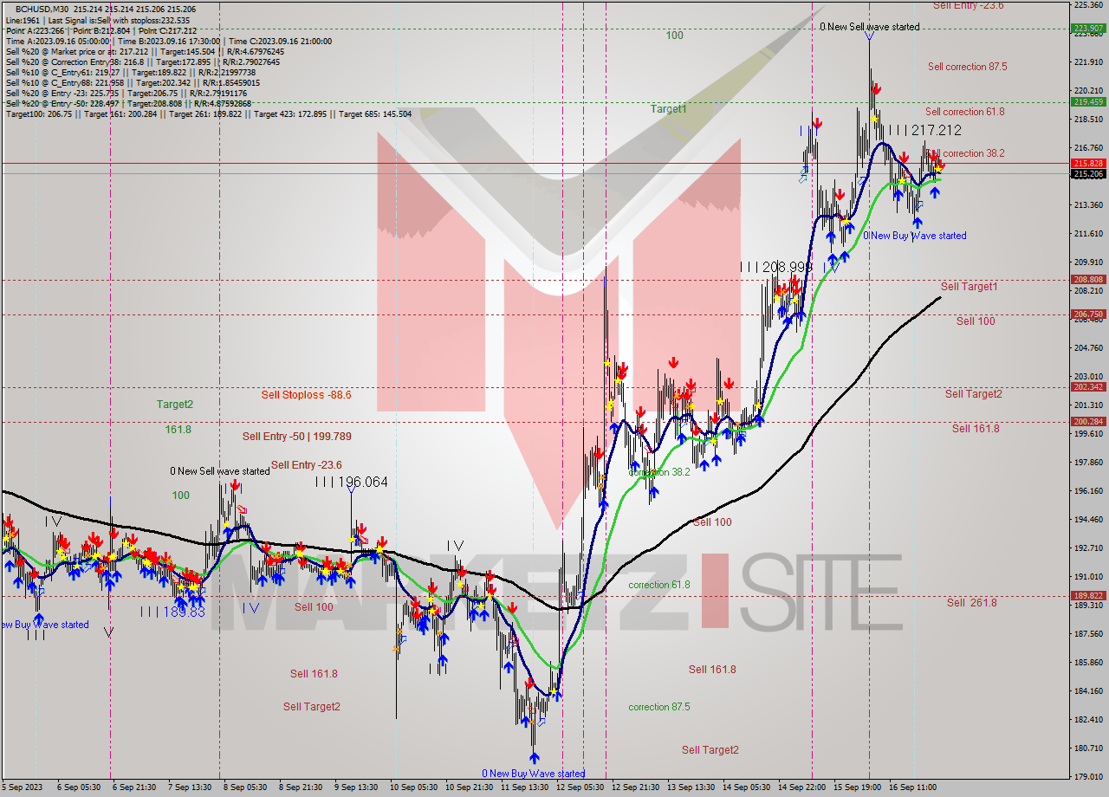This screenshot has width=1109, height=797.
Task: Click the '12 Sep 05:30' time label
Action: pos(580,787)
